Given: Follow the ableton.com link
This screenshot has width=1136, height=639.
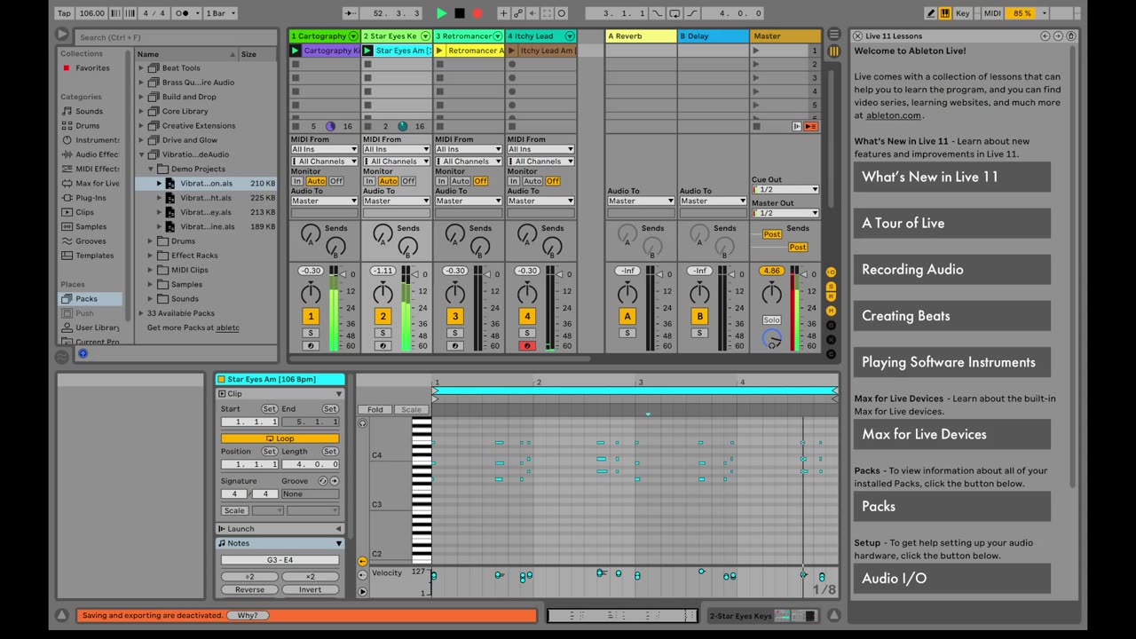Looking at the screenshot, I should tap(894, 115).
